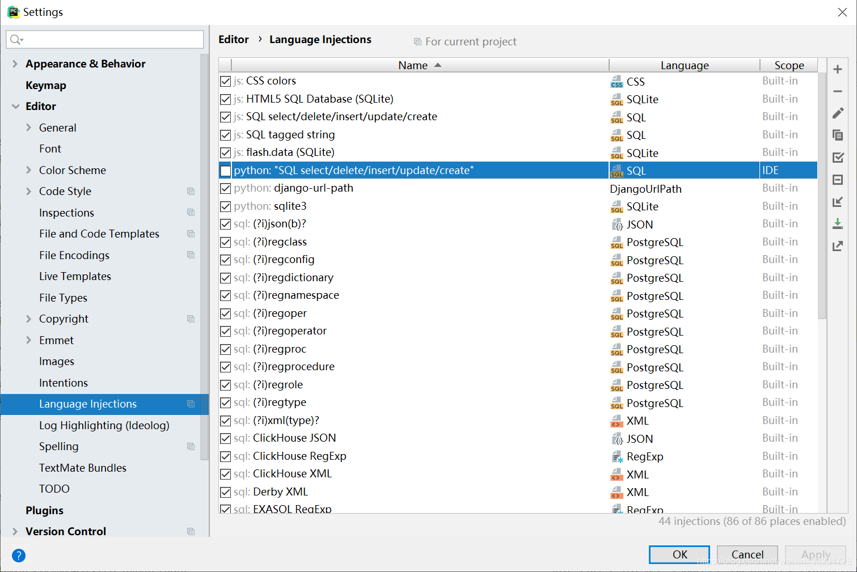Click the export injections icon

tap(837, 246)
